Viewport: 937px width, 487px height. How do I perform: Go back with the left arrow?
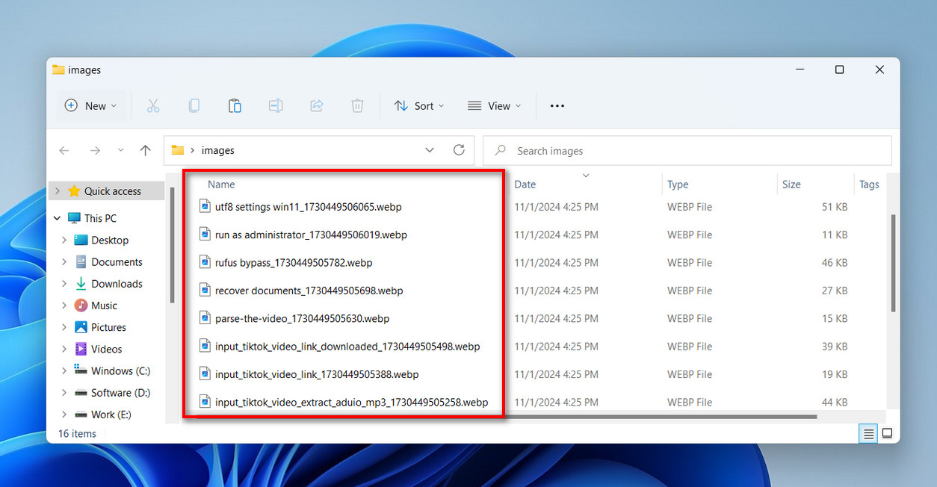click(x=64, y=150)
